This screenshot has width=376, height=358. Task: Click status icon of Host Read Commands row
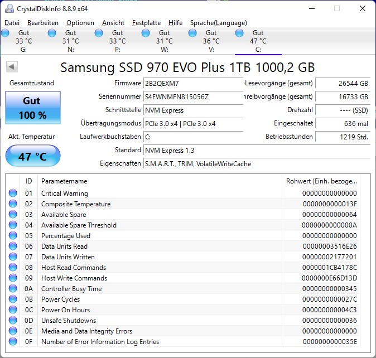click(x=13, y=268)
